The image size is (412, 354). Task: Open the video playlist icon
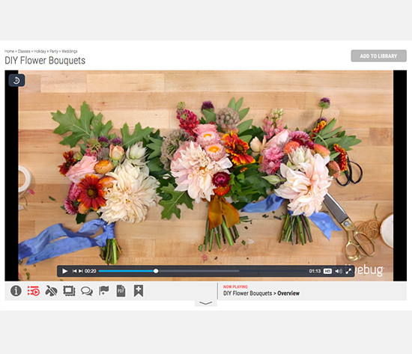34,291
